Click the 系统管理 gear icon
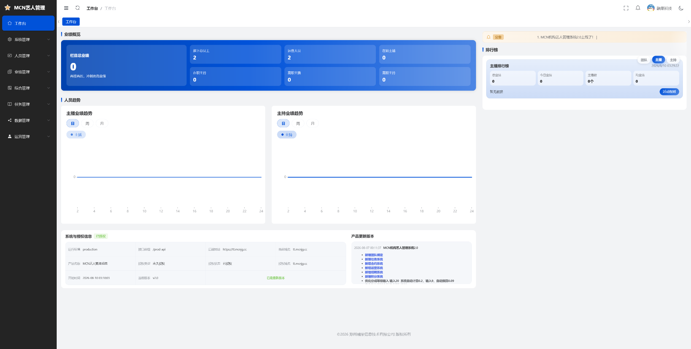 click(10, 39)
